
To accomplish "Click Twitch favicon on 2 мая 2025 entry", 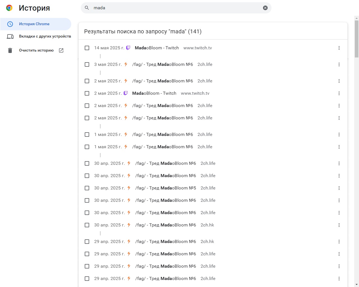I will 126,93.
